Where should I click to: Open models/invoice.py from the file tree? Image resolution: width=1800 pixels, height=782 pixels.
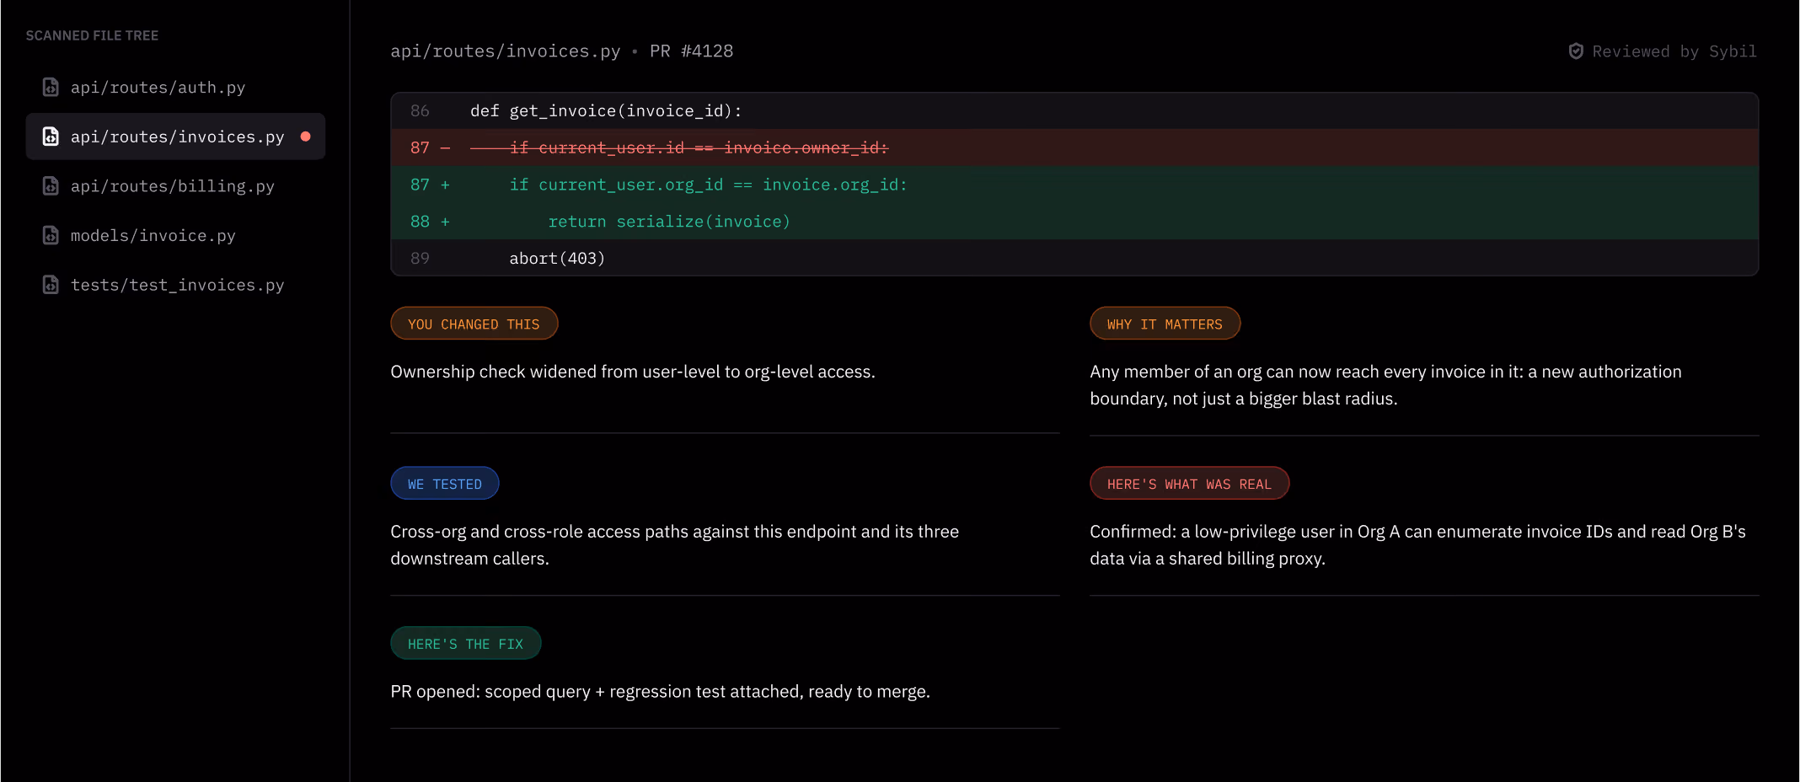click(x=175, y=235)
